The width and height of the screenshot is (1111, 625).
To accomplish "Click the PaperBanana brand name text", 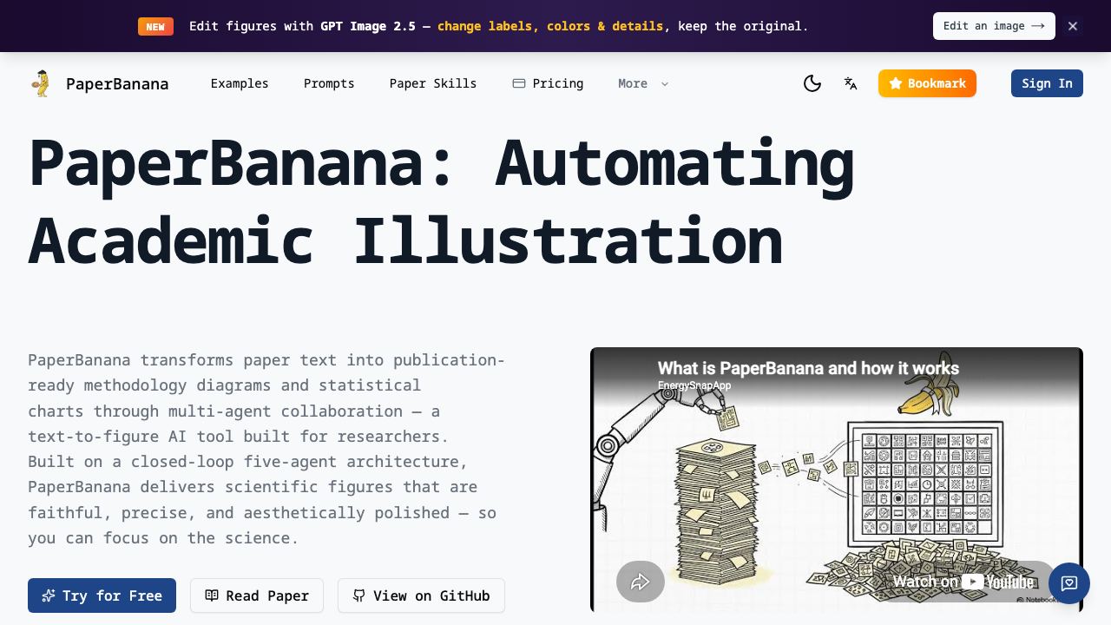I will tap(117, 83).
